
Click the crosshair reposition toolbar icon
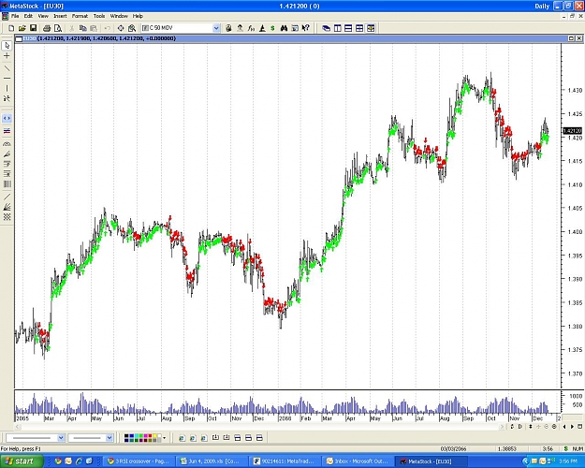click(121, 28)
